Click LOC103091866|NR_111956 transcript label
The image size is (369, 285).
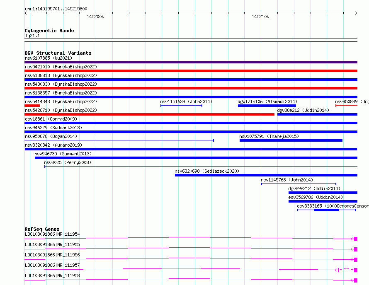52,255
